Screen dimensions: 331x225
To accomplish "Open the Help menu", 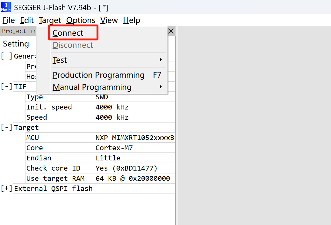I will coord(132,20).
